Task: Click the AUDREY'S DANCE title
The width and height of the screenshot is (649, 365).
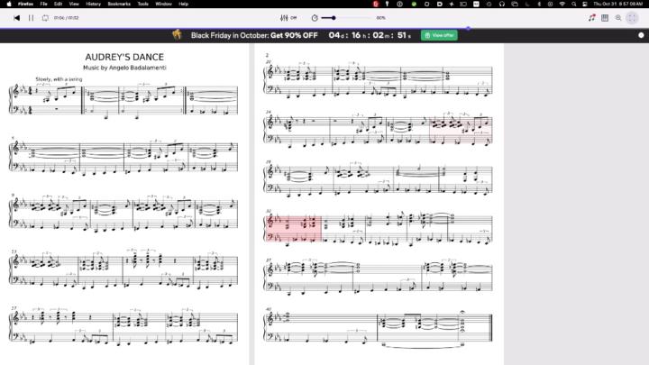Action: (x=124, y=57)
